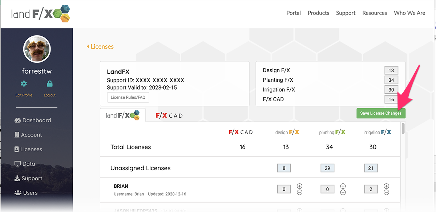Click Brian's planting F/X count field
Screen dimensions: 436x212
(327, 189)
